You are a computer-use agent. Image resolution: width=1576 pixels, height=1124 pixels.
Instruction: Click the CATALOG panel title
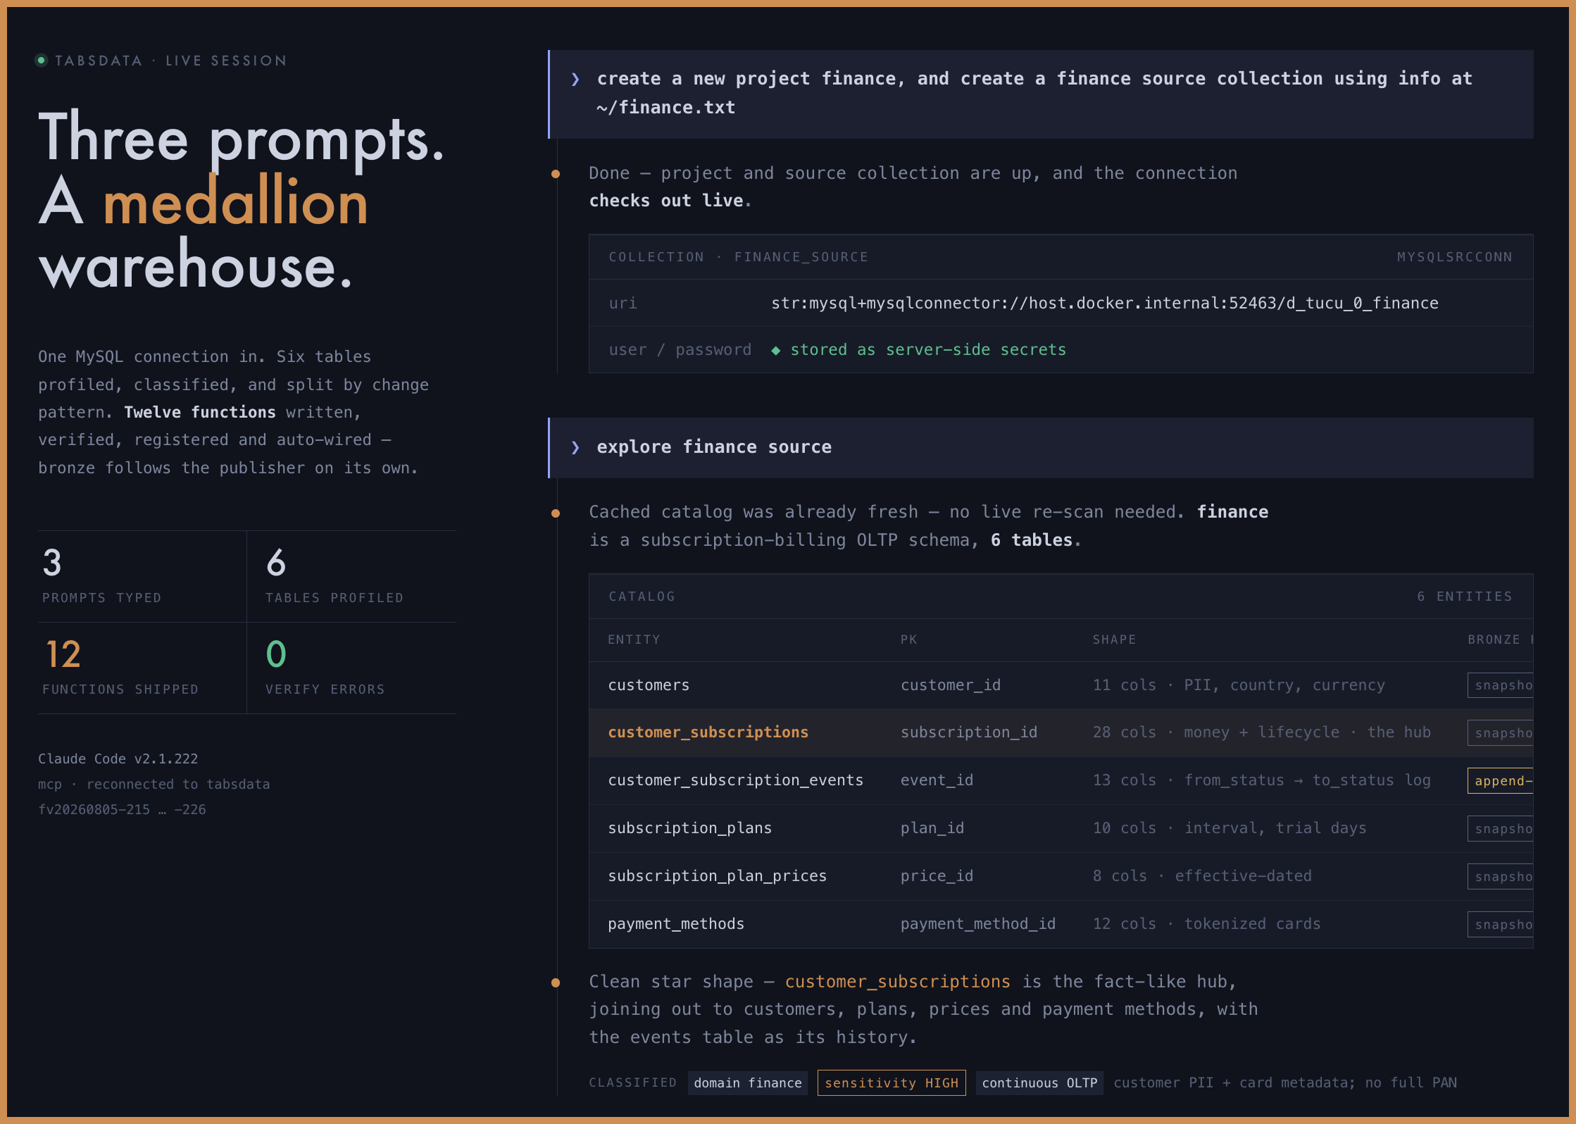click(642, 597)
